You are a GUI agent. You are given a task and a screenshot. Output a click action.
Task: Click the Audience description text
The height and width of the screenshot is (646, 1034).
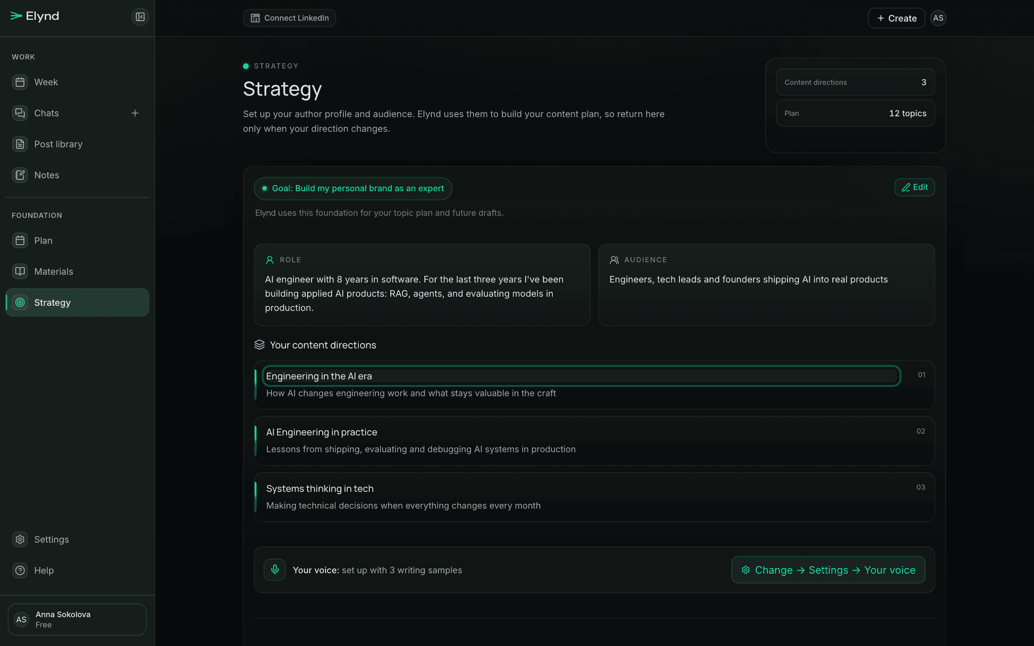pos(748,280)
